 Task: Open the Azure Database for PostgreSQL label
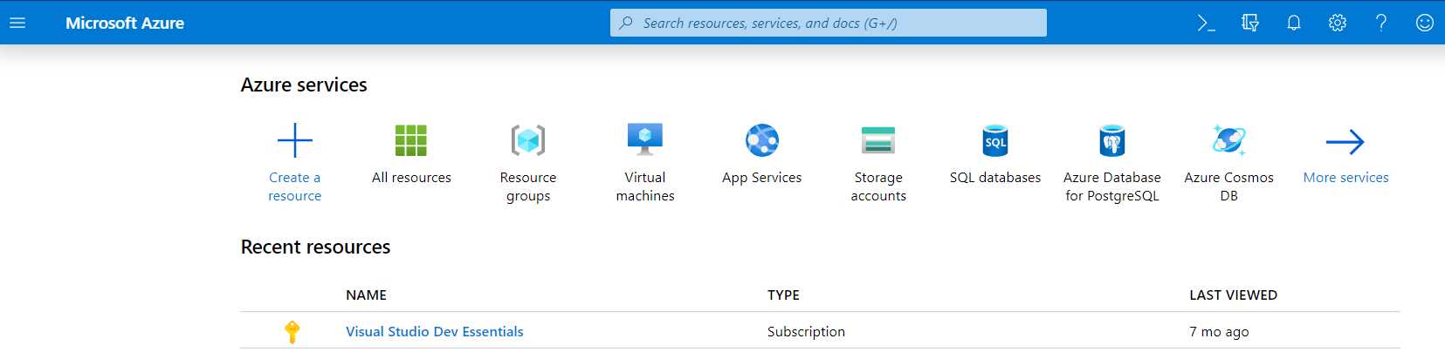[1112, 186]
